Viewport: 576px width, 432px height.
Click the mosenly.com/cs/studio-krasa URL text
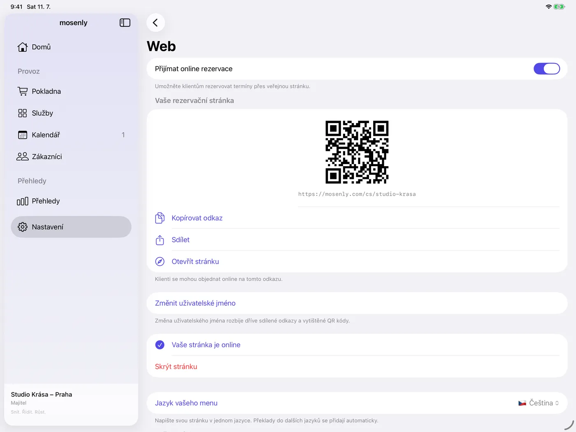pos(357,194)
